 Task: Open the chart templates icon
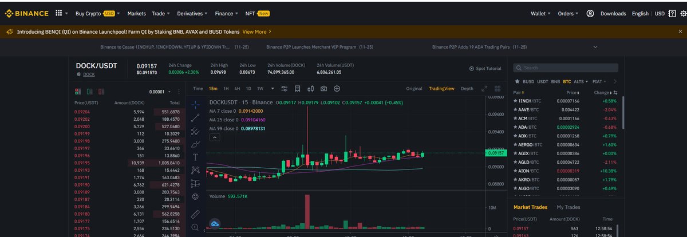298,89
